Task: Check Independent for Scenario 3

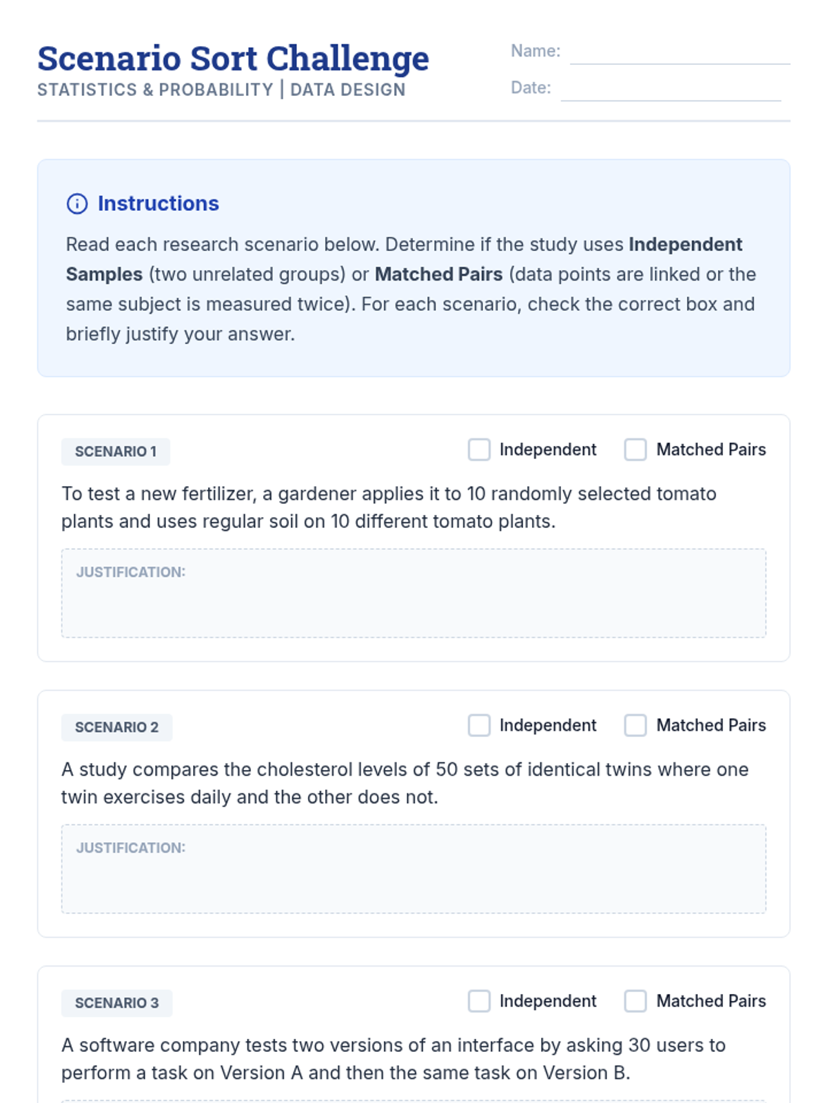Action: tap(479, 1001)
